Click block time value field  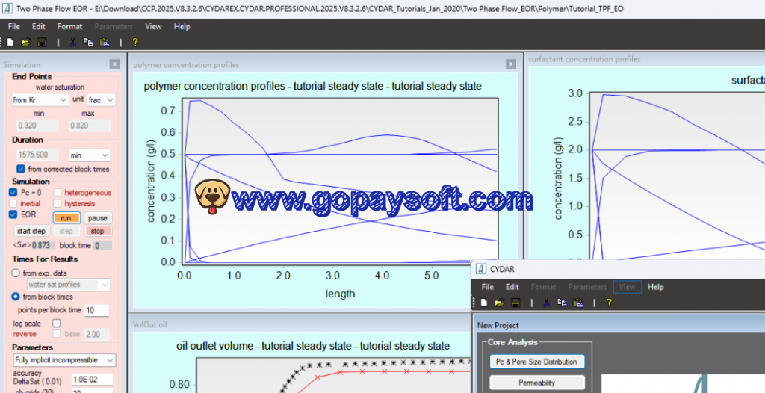[x=102, y=246]
